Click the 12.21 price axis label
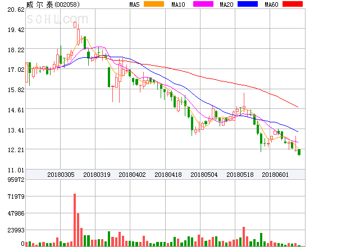Screen dimensions: 337x247 (16, 150)
